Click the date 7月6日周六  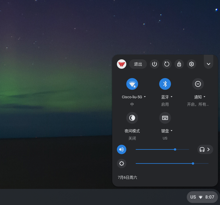click(x=127, y=178)
